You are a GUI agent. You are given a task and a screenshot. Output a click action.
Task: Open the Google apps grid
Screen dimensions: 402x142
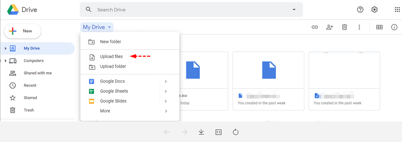point(397,10)
